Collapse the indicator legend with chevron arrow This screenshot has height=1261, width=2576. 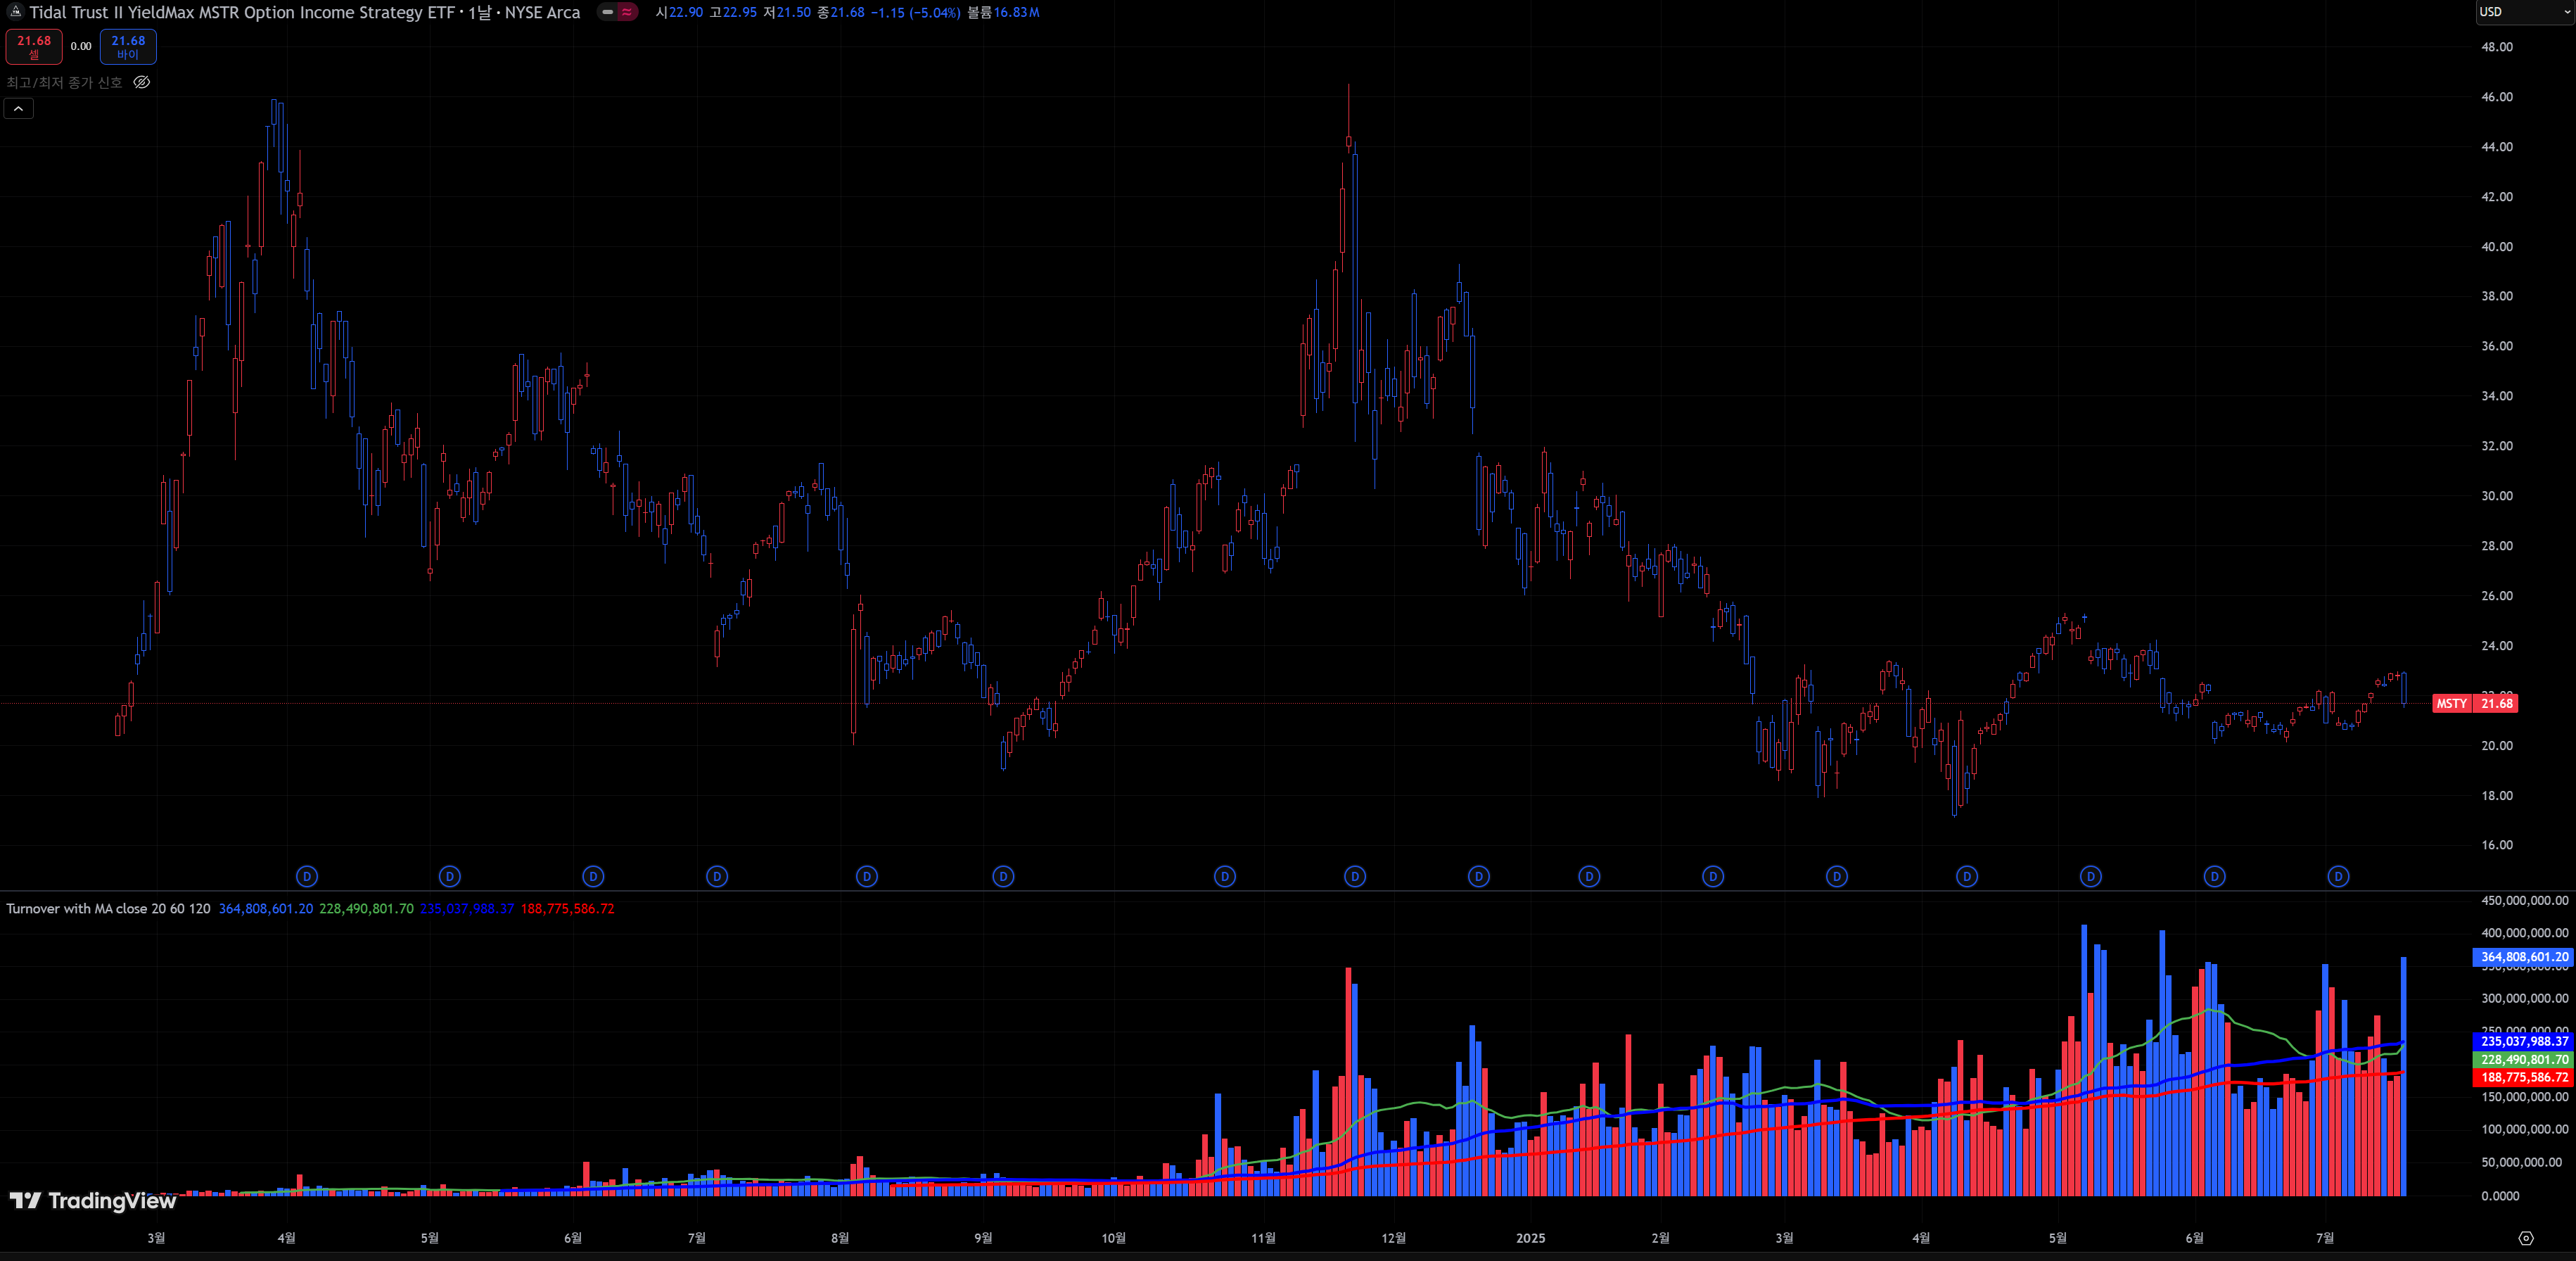(19, 108)
